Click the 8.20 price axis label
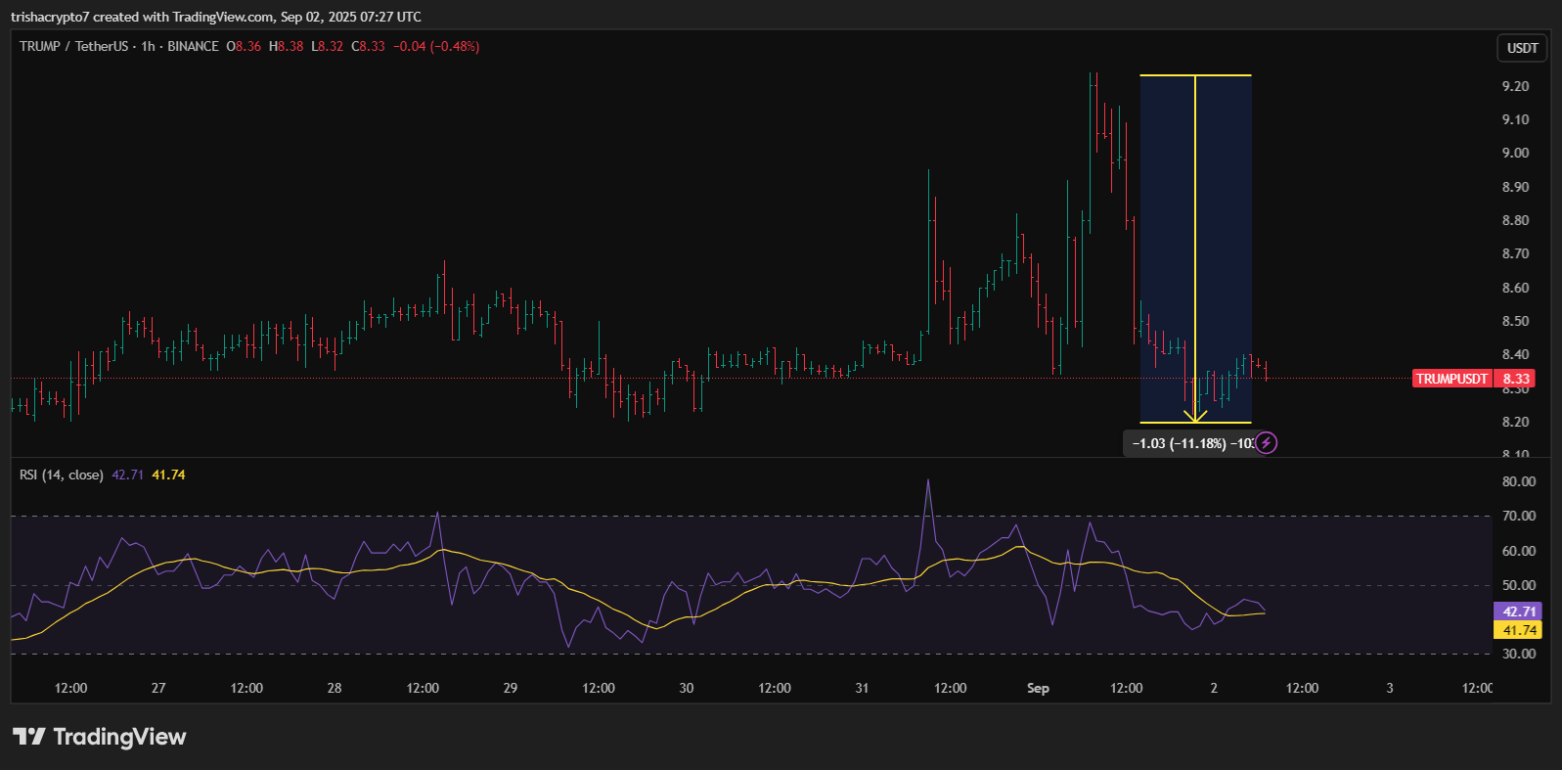 click(1515, 422)
